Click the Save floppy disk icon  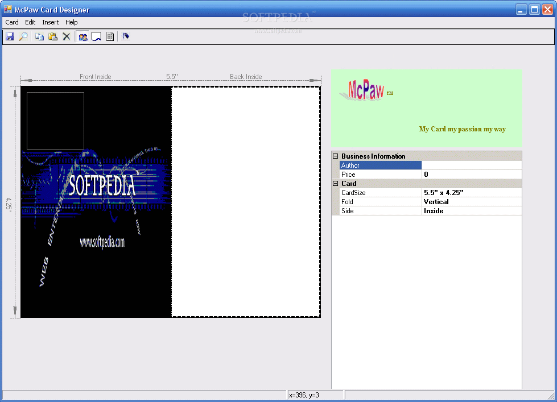[10, 36]
